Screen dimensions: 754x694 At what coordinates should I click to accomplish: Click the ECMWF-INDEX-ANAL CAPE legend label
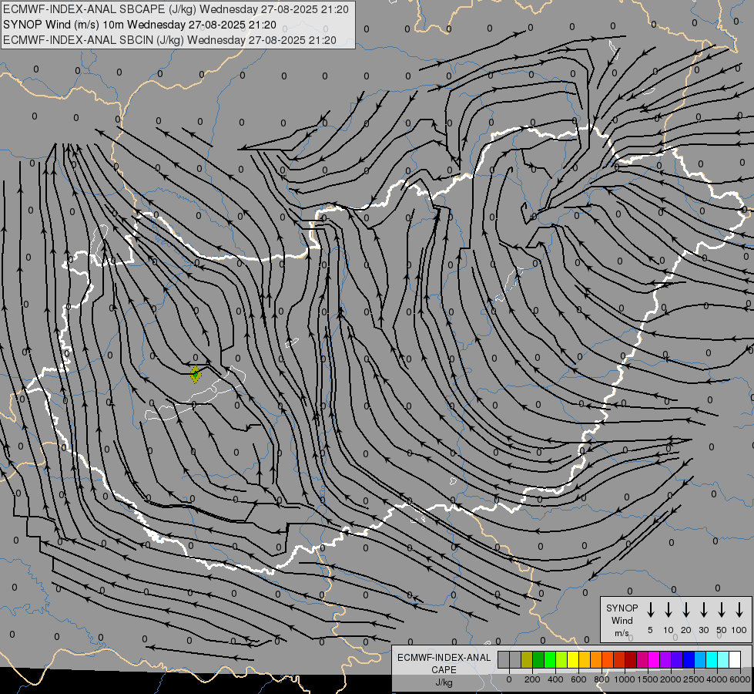pos(444,664)
